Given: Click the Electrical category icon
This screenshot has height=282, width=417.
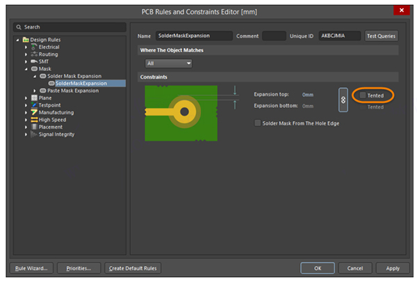Looking at the screenshot, I should click(x=34, y=47).
